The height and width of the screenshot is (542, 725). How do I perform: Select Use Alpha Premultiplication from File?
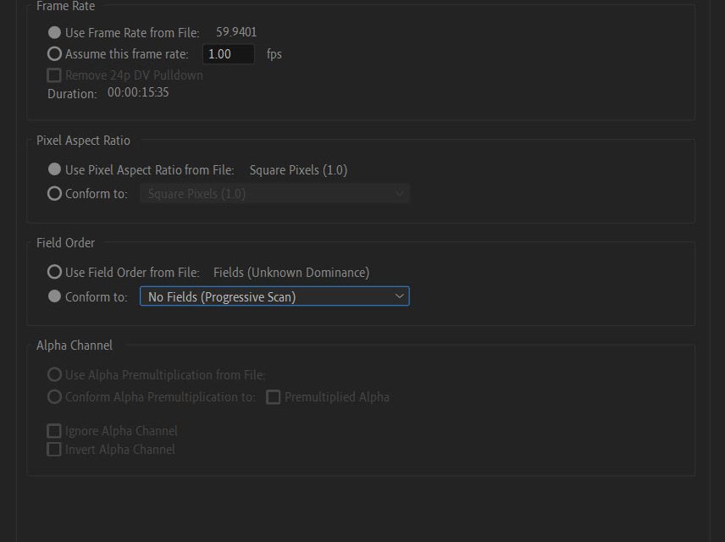coord(55,374)
